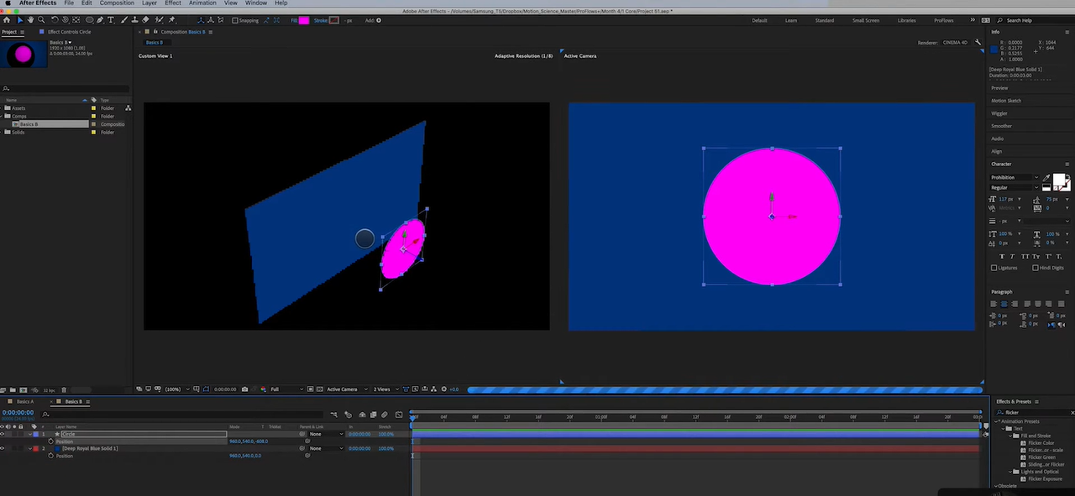Open the Wiggler panel

coord(999,113)
